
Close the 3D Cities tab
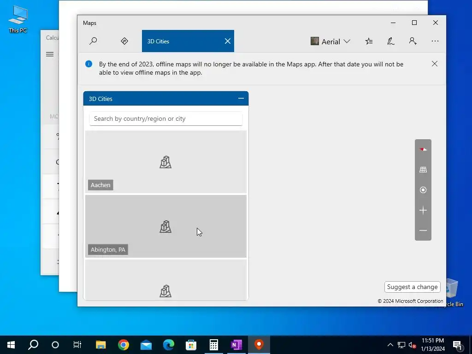(228, 41)
